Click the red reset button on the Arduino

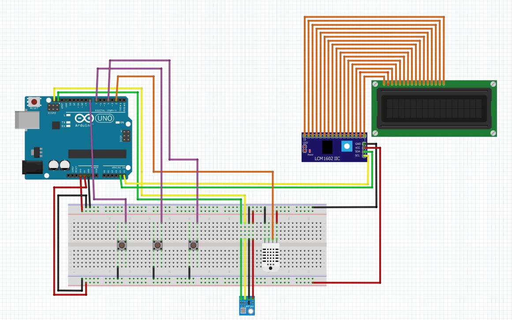tap(34, 102)
